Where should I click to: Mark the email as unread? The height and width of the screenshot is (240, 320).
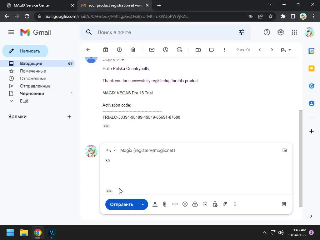(x=152, y=50)
